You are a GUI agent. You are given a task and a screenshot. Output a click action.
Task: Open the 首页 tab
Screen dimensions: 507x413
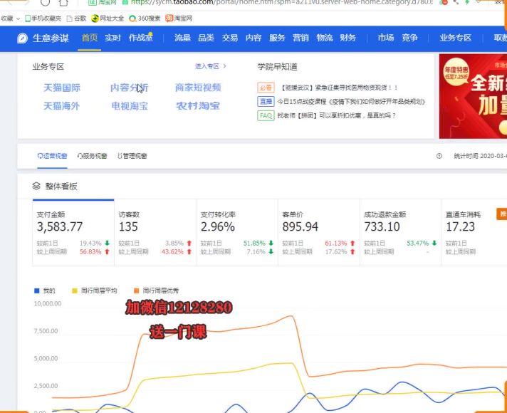coord(90,38)
